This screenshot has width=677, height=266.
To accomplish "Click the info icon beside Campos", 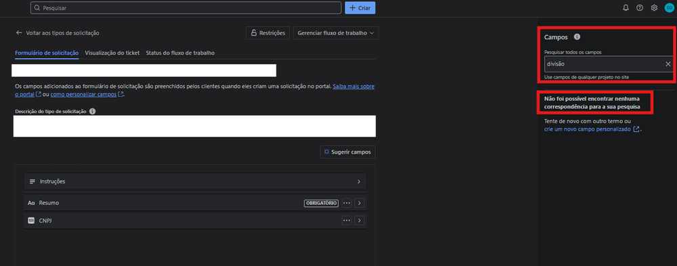I will click(x=577, y=37).
